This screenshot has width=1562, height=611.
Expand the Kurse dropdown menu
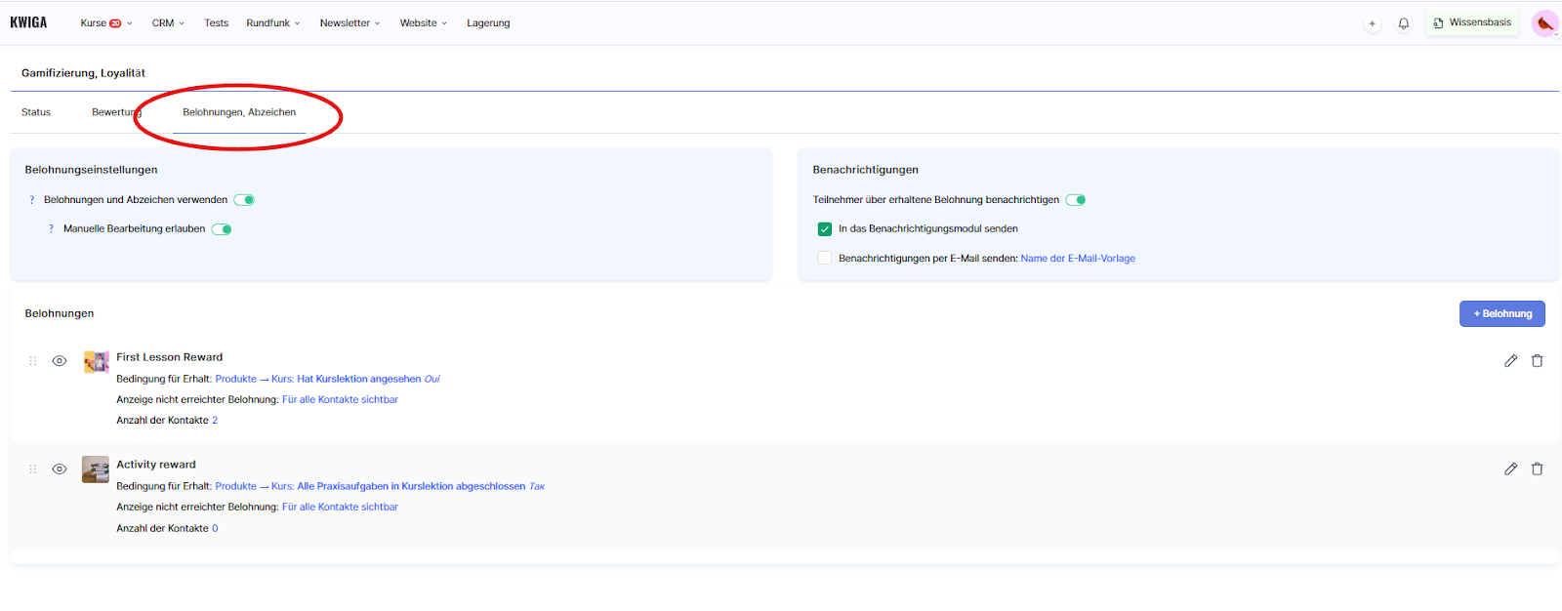point(105,23)
